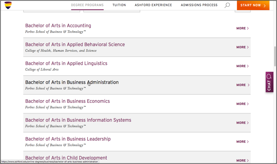Open the Tuition menu item
The width and height of the screenshot is (277, 164).
(x=119, y=5)
